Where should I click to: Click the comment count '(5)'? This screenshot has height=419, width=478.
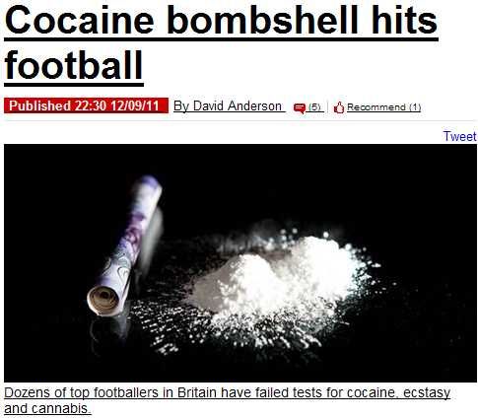point(314,107)
